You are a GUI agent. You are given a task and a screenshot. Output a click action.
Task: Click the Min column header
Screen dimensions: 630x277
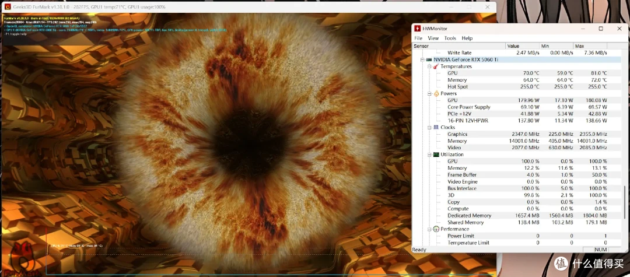[556, 46]
